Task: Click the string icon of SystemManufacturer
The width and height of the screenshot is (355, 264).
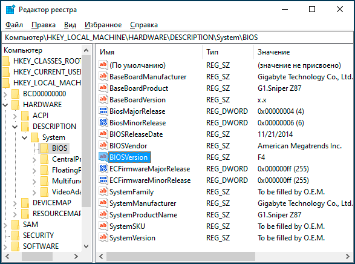Action: (103, 203)
